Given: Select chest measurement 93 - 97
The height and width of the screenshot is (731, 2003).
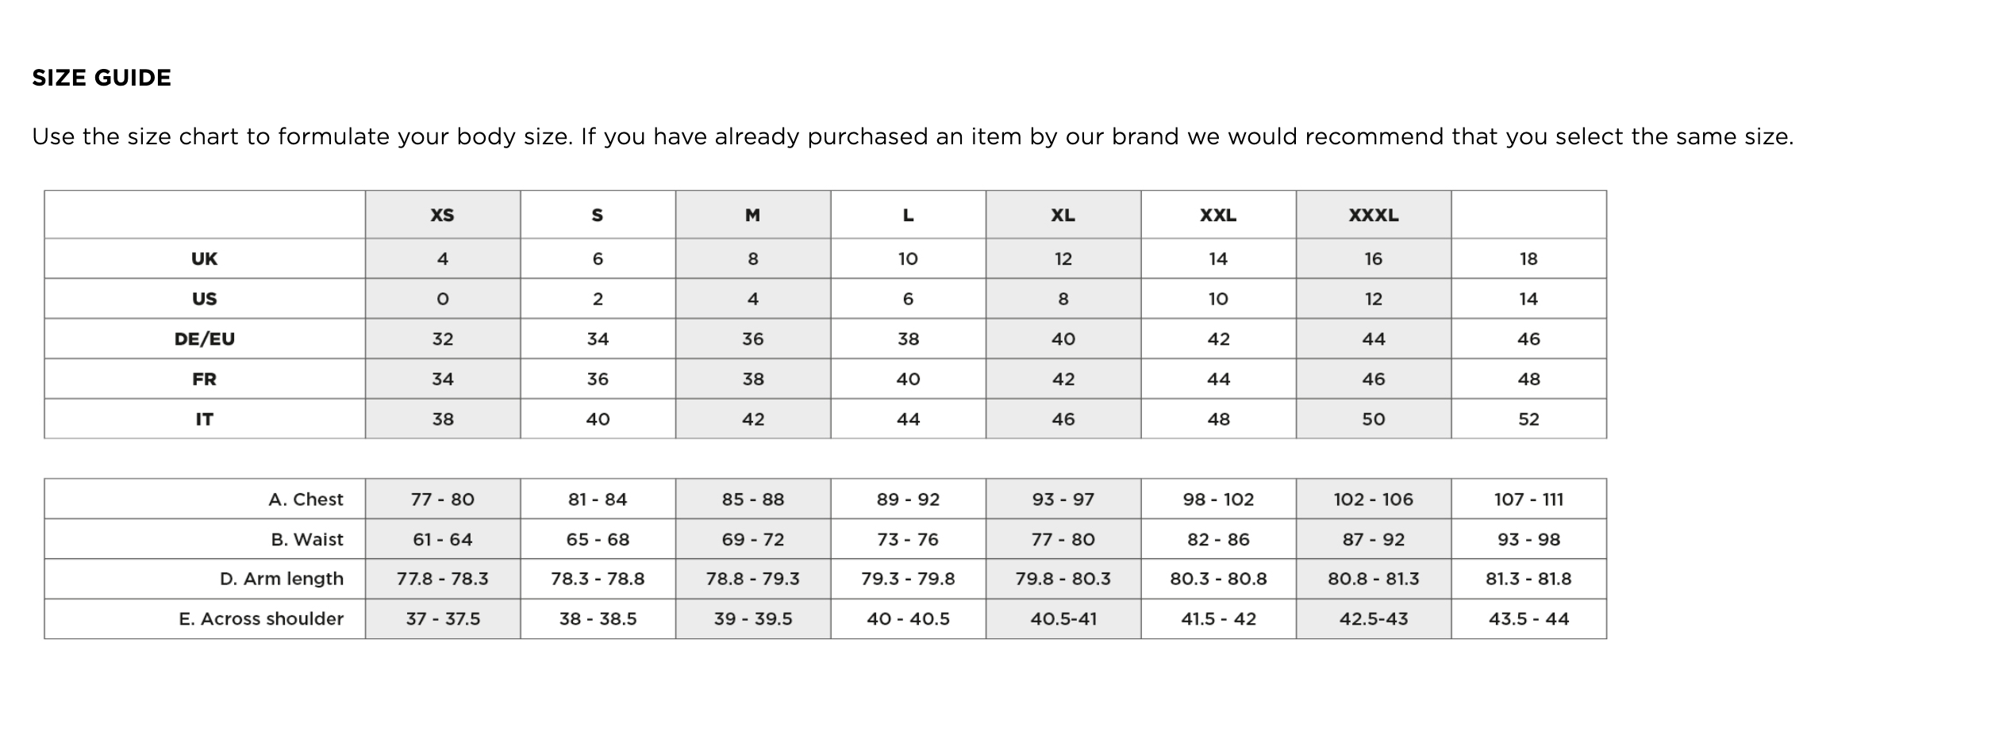Looking at the screenshot, I should coord(1063,499).
